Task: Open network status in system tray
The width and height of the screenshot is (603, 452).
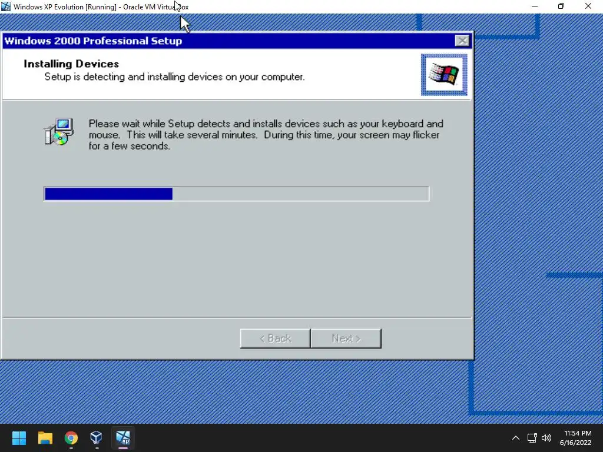Action: pyautogui.click(x=532, y=438)
